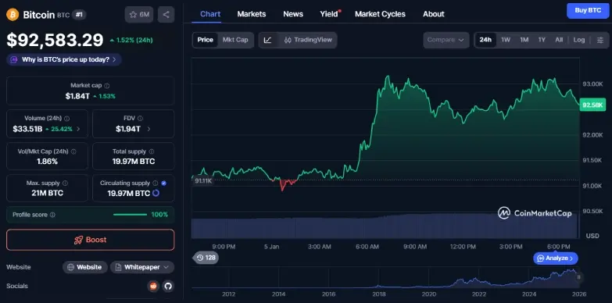Switch to TradingView chart mode
Viewport: 612px width, 303px height.
point(308,40)
